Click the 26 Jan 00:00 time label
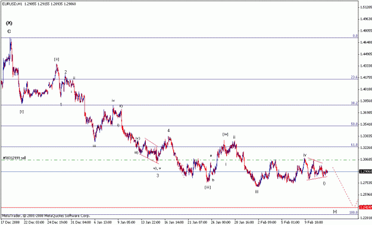 tap(221, 223)
